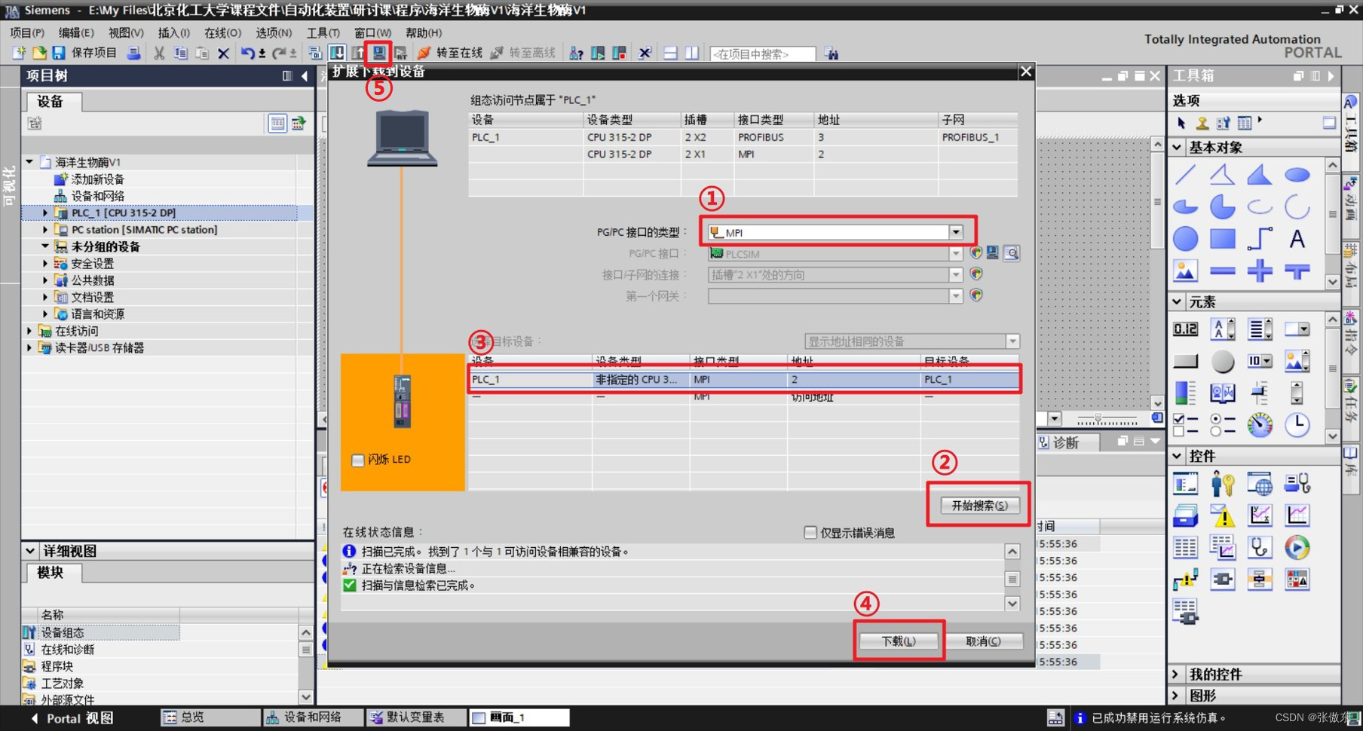The width and height of the screenshot is (1363, 731).
Task: Expand 在线访问 tree node
Action: 29,331
